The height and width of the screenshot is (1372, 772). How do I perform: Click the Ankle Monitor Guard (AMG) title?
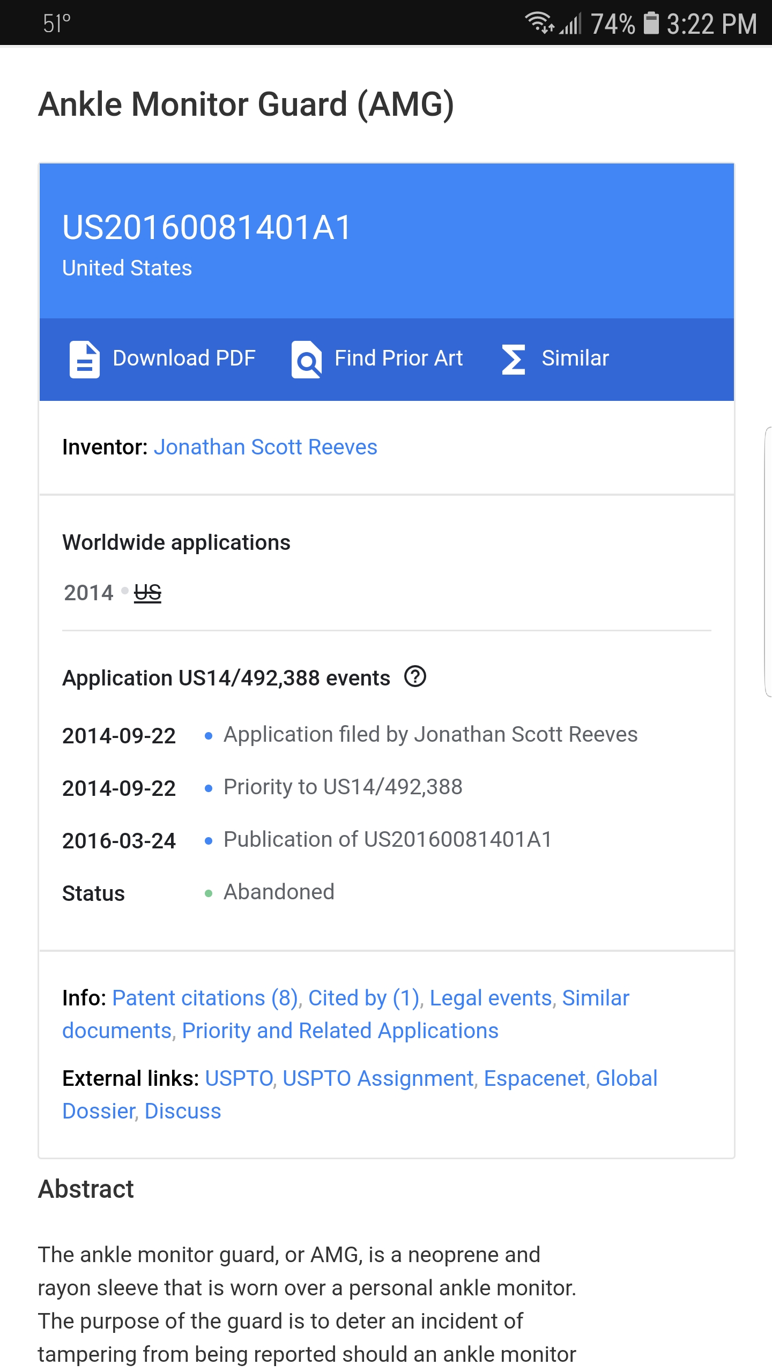[246, 104]
